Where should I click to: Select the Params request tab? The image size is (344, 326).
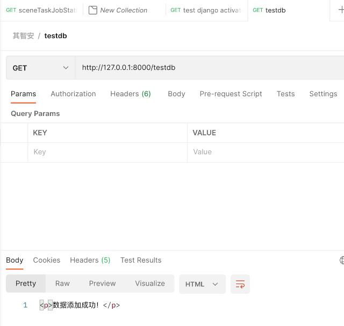(x=23, y=94)
